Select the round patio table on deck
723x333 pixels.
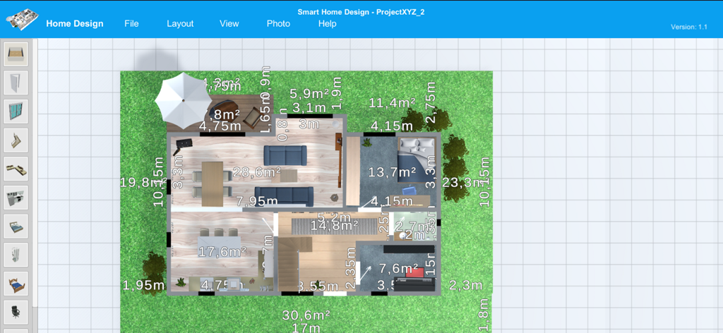click(x=224, y=109)
